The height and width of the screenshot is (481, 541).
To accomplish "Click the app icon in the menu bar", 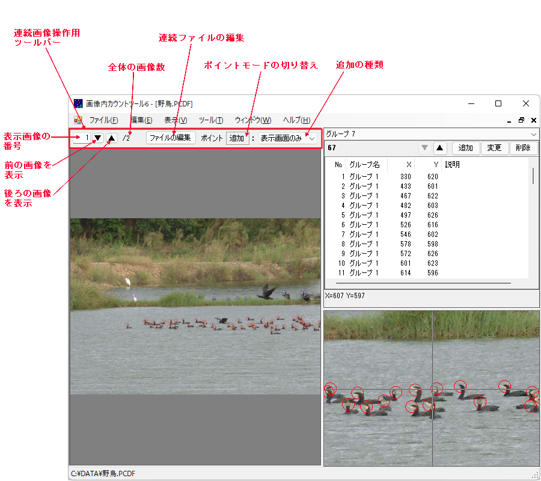I will pyautogui.click(x=78, y=120).
